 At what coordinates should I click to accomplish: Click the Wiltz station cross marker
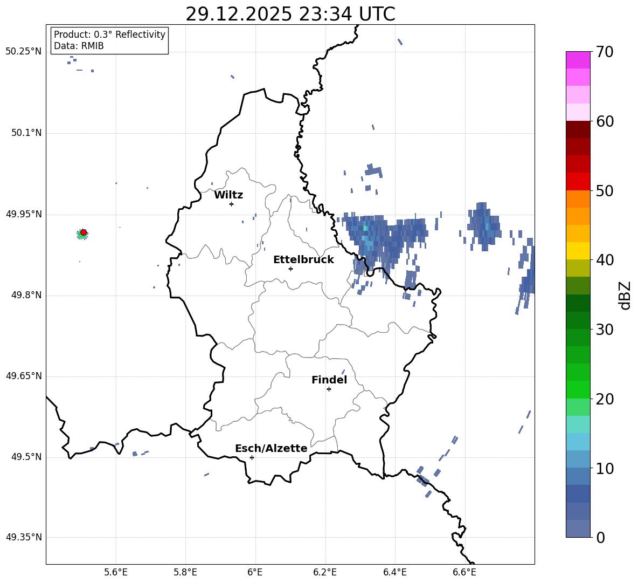[x=231, y=204]
